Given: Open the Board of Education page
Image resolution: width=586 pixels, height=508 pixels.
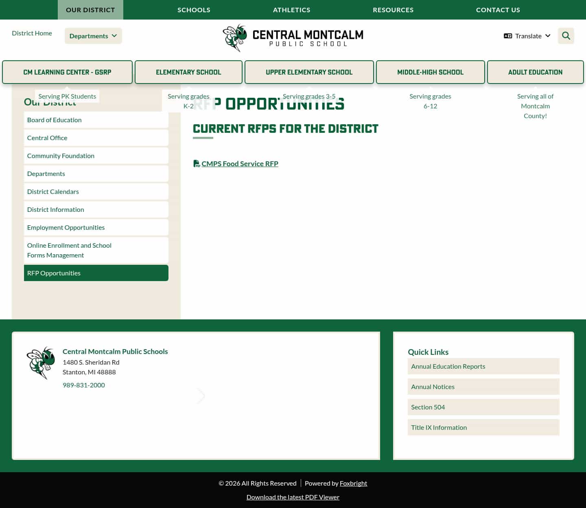Looking at the screenshot, I should point(54,120).
